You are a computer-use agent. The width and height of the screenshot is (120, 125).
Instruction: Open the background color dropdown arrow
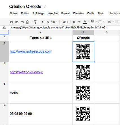(96, 22)
